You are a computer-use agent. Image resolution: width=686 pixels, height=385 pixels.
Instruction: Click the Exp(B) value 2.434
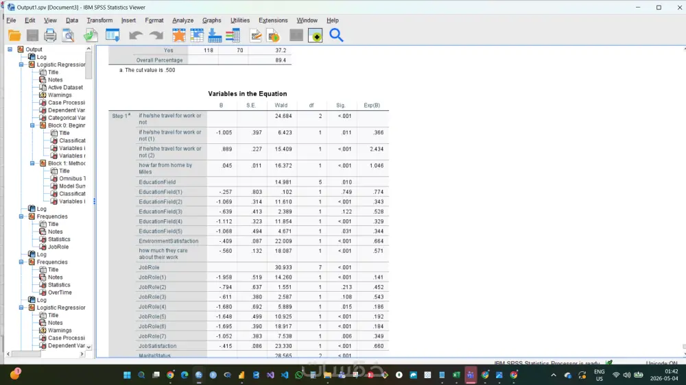376,149
